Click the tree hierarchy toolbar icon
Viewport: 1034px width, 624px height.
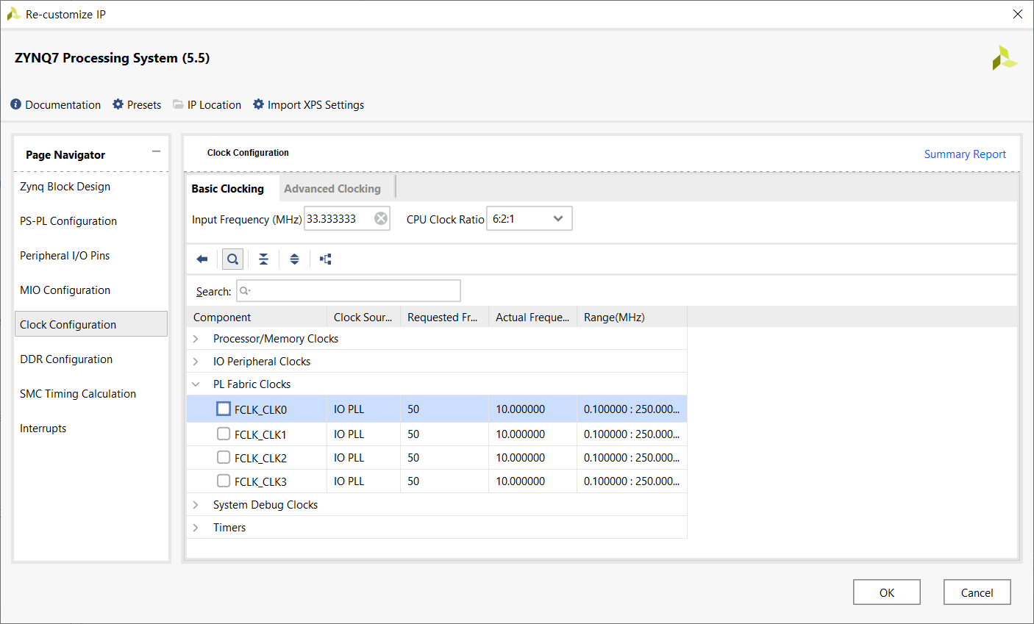tap(325, 259)
